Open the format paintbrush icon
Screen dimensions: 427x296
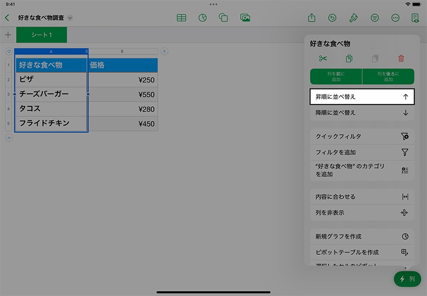[353, 18]
